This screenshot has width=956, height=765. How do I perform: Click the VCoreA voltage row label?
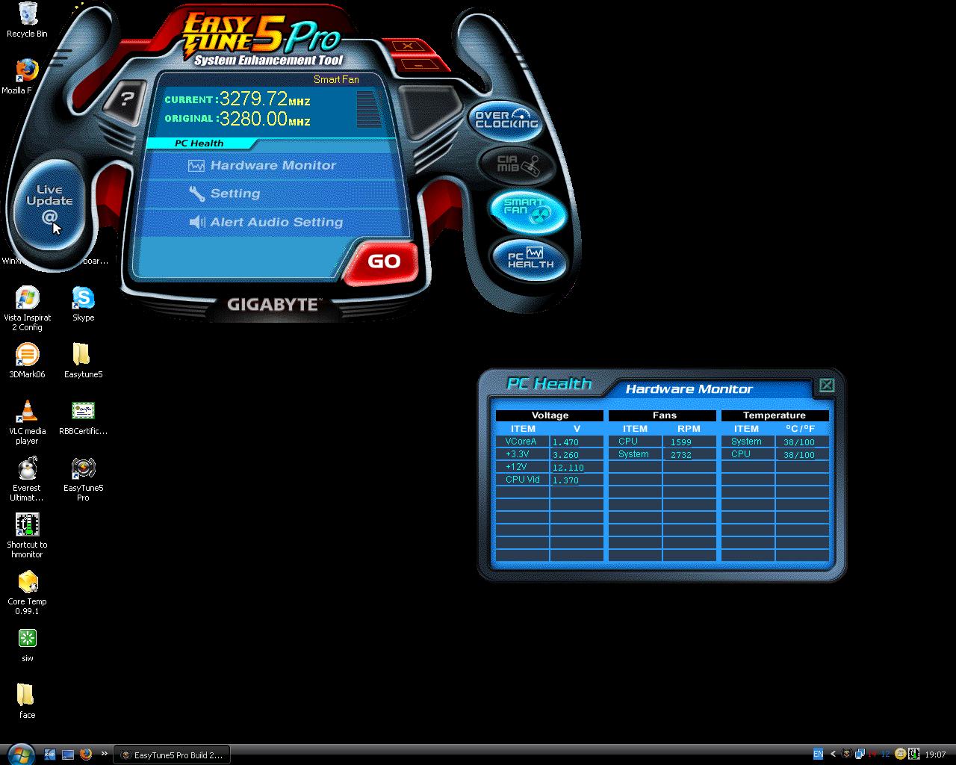521,442
